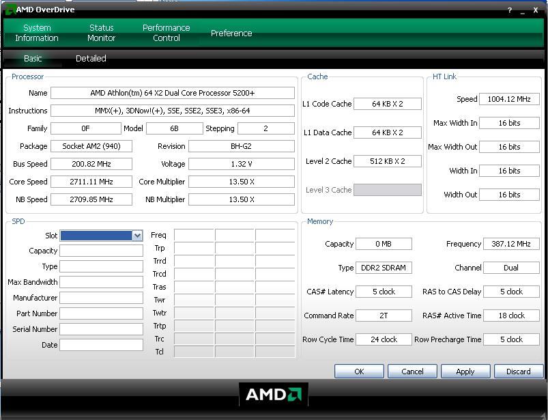The image size is (548, 420).
Task: Open the System Information tab
Action: (x=37, y=33)
